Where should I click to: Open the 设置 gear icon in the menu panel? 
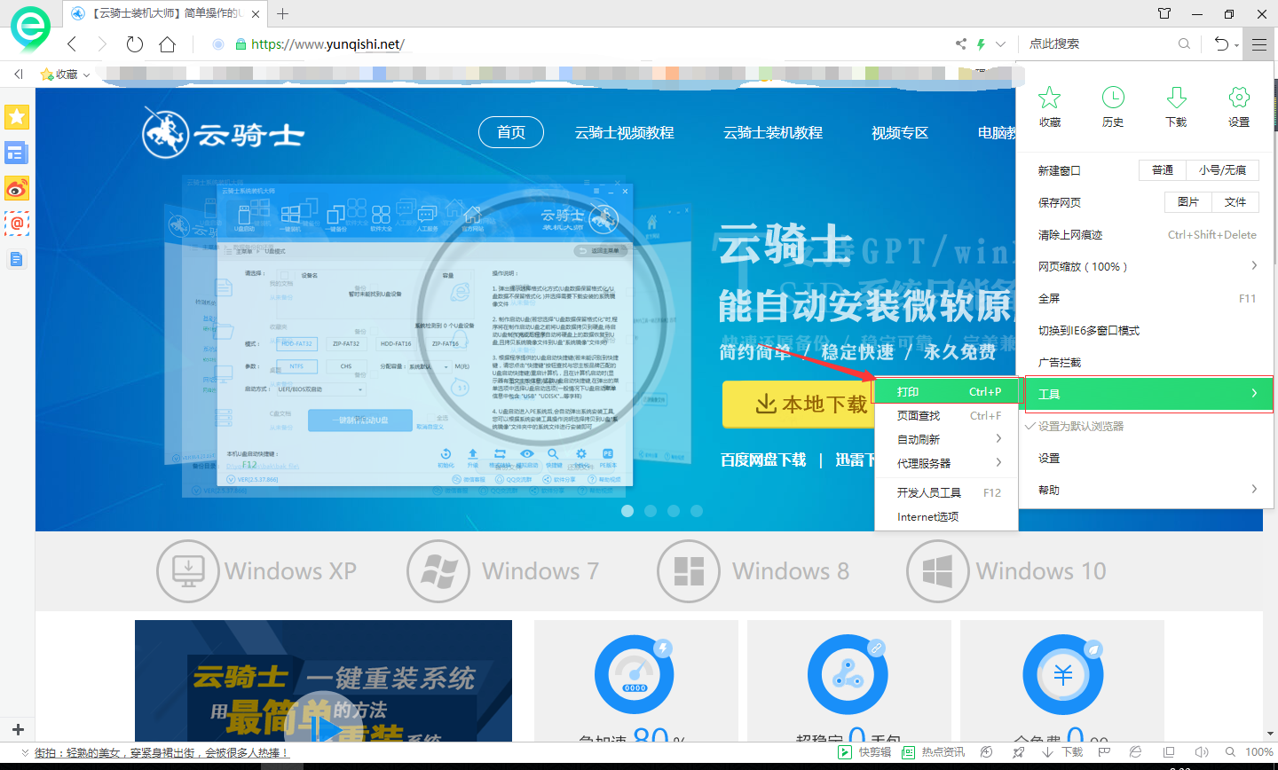(x=1238, y=106)
